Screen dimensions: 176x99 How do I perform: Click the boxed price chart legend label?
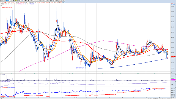pyautogui.click(x=3, y=4)
